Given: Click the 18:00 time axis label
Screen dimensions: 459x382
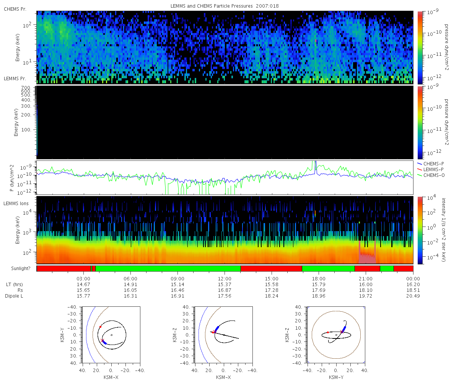Looking at the screenshot, I should tap(319, 278).
